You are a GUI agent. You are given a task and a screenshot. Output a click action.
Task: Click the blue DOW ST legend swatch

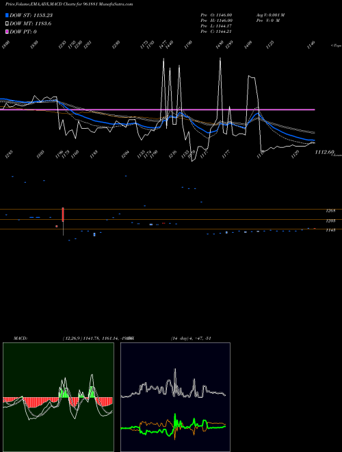tap(8, 15)
